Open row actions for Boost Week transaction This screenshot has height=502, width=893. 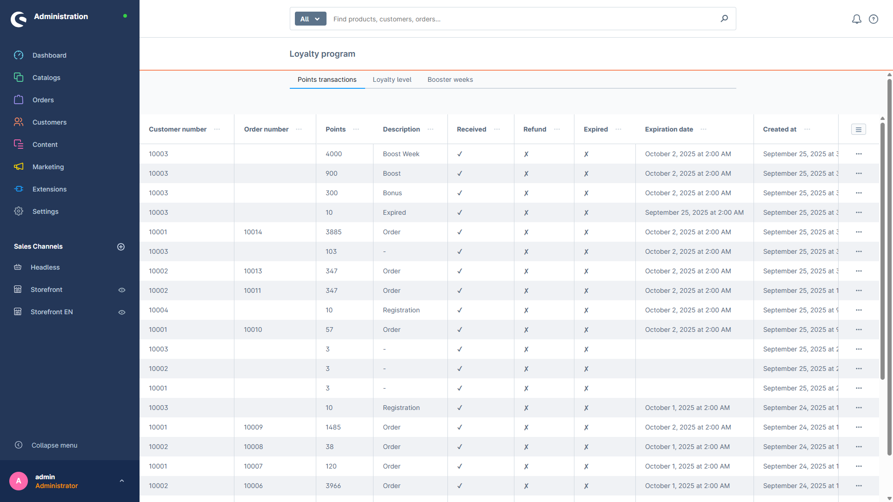(x=859, y=154)
